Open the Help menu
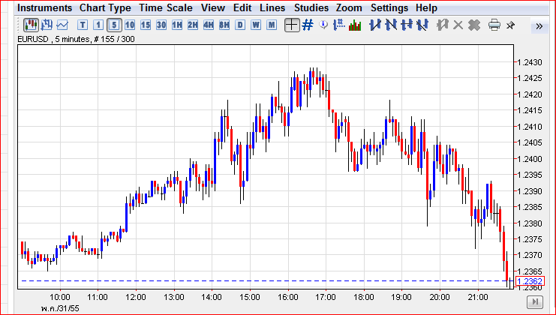 coord(426,7)
